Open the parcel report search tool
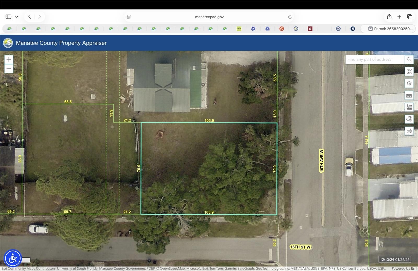The height and width of the screenshot is (271, 418). pyautogui.click(x=409, y=119)
